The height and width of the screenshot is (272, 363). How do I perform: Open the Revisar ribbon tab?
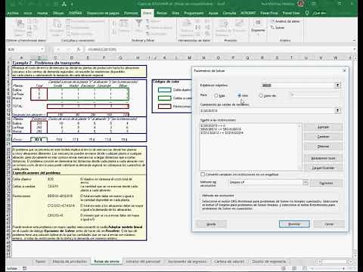click(162, 13)
